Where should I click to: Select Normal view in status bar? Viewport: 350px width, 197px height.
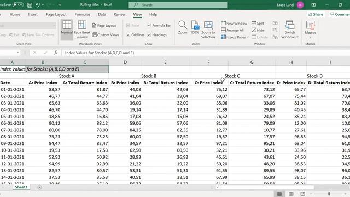(279, 194)
